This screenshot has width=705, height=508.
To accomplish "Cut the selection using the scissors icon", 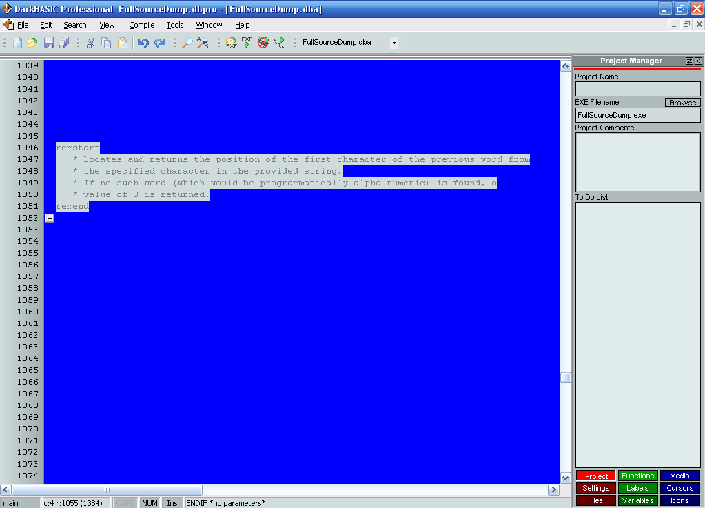I will (x=91, y=43).
